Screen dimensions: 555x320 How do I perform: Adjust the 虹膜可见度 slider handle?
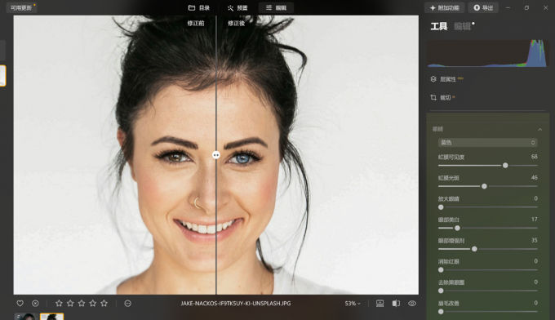[x=505, y=166]
